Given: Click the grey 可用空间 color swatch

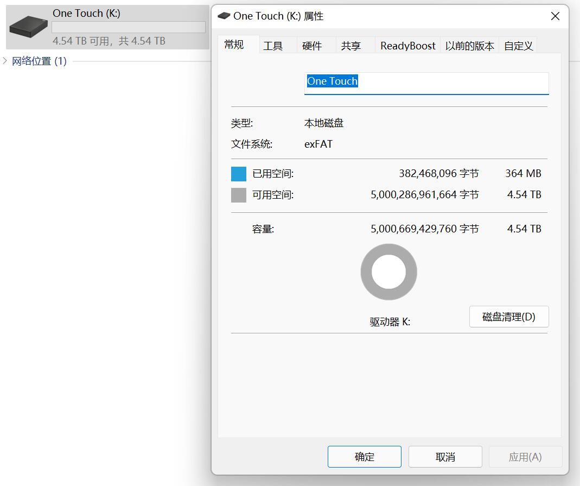Looking at the screenshot, I should [239, 195].
